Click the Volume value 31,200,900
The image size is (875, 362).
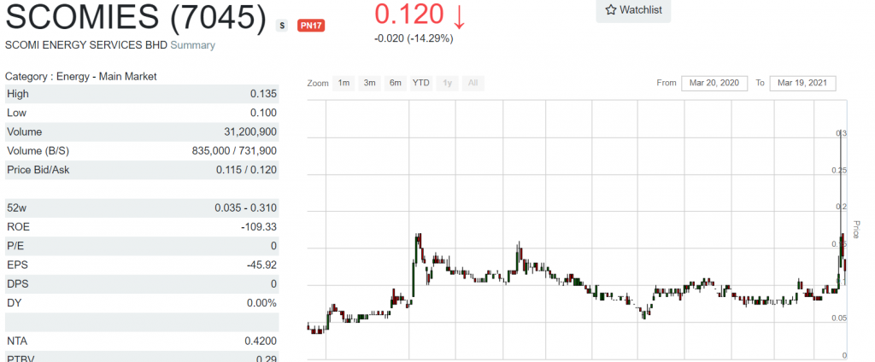(250, 132)
